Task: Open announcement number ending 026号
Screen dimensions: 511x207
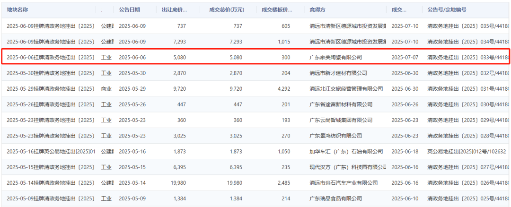Action: point(468,182)
